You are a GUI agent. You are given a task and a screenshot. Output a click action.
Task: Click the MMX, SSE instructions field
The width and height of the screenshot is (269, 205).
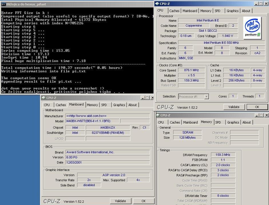(x=221, y=58)
